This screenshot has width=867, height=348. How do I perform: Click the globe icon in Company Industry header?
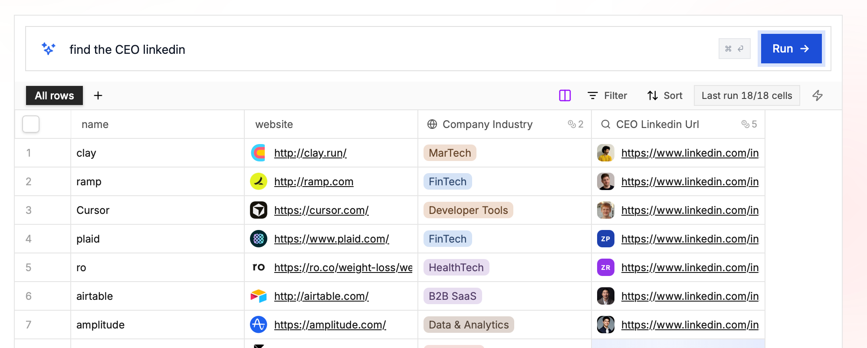point(432,124)
